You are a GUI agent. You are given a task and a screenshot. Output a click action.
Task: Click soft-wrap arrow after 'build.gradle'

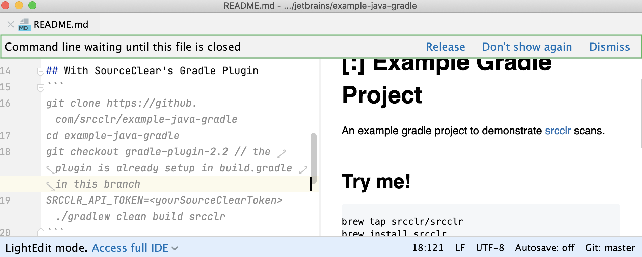(x=303, y=170)
